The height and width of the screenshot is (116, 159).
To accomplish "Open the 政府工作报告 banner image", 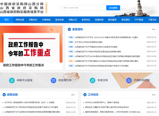I will 31,44.
